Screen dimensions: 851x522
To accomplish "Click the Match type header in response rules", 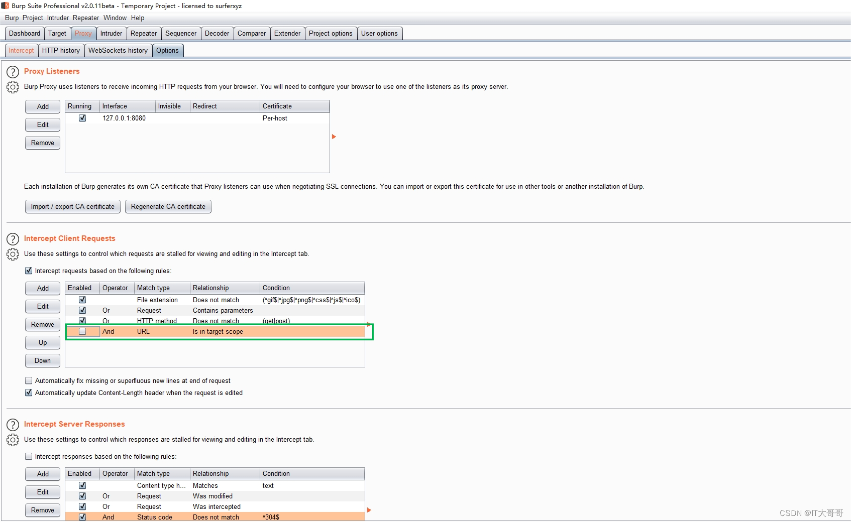I will pos(162,473).
